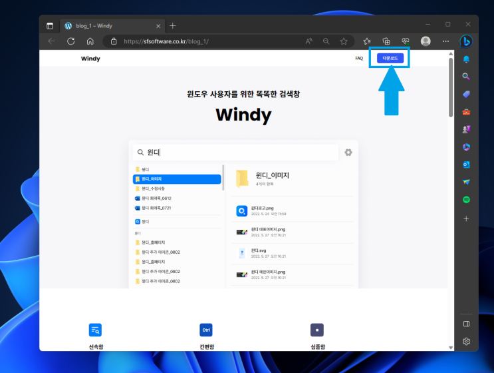Screen dimensions: 494x373
Task: Open the sidebar Tools briefcase icon
Action: (x=466, y=112)
